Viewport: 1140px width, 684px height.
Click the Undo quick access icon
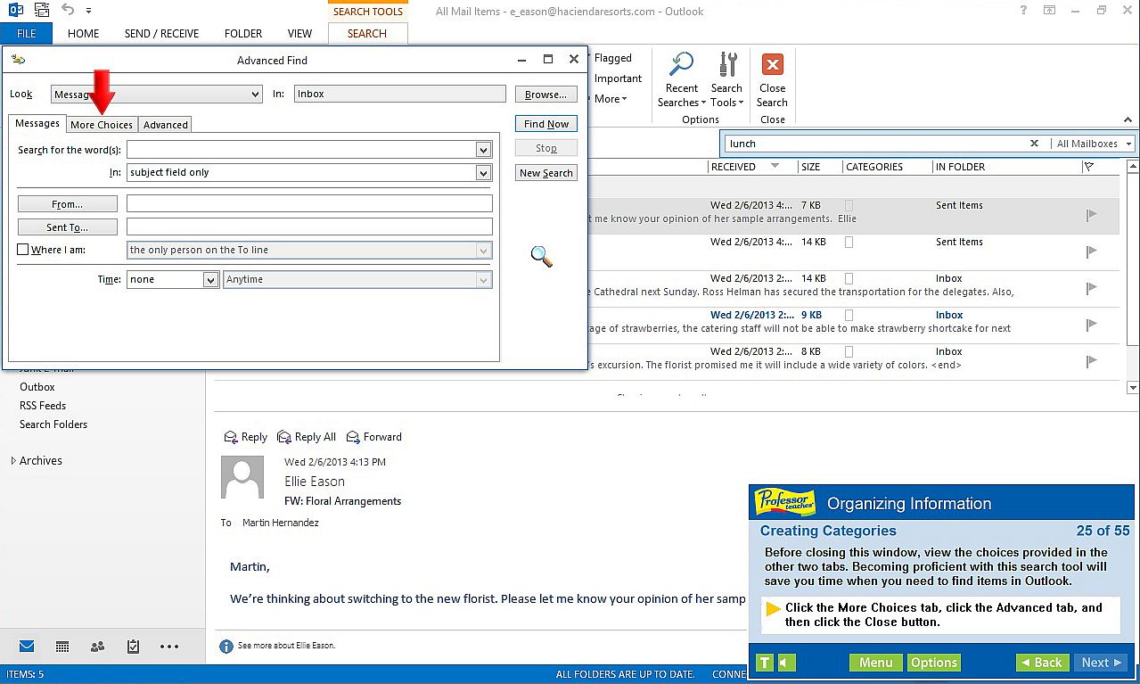pos(69,11)
